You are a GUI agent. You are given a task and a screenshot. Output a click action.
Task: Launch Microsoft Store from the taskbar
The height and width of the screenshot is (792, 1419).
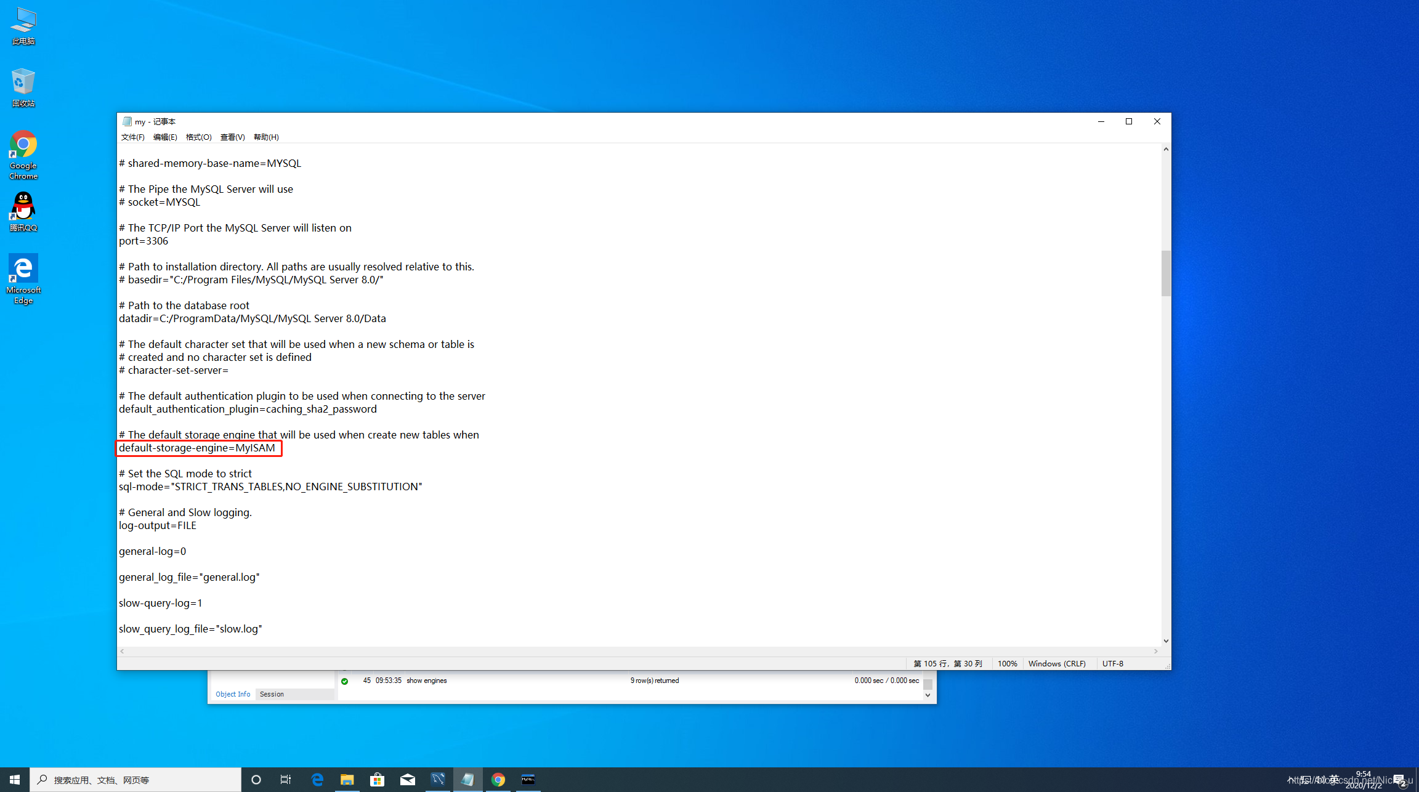pyautogui.click(x=377, y=779)
